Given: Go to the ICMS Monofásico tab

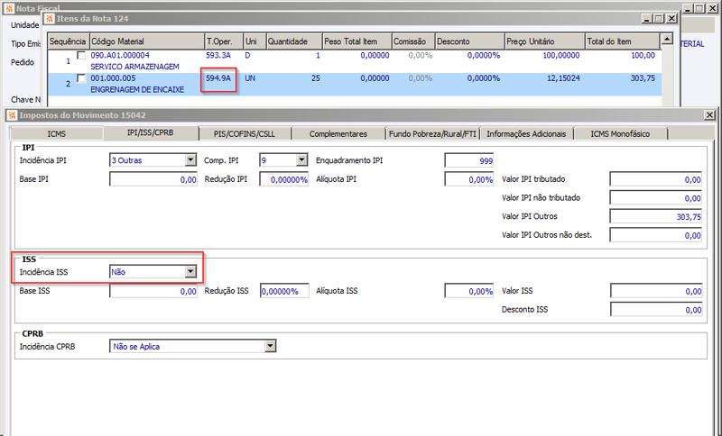Looking at the screenshot, I should click(620, 133).
